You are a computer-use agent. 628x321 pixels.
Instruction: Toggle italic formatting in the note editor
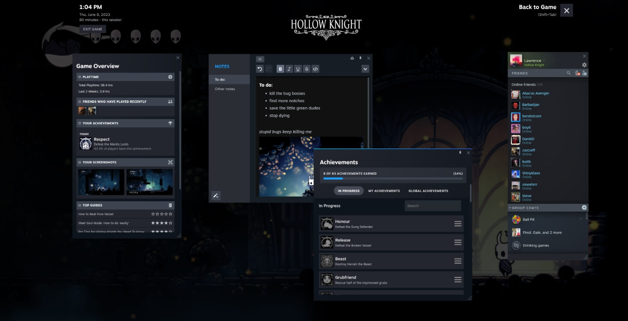(289, 69)
